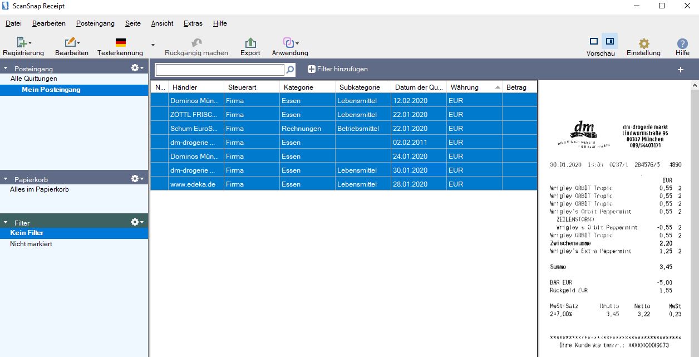This screenshot has width=699, height=357.
Task: Click Rückgängig machen
Action: (x=195, y=43)
